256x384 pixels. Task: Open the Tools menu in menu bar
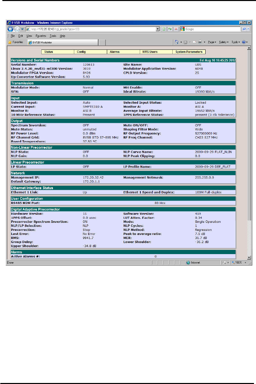[53, 36]
